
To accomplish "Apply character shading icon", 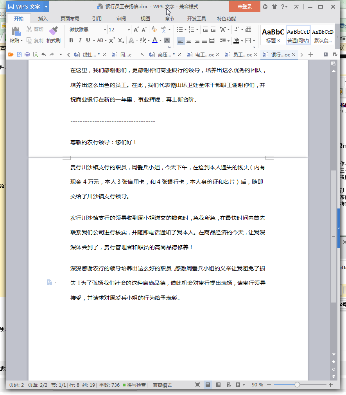I will [167, 40].
